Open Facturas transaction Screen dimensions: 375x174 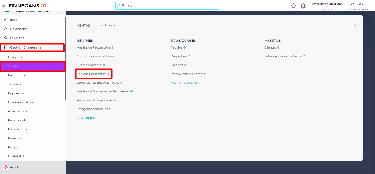[x=177, y=65]
